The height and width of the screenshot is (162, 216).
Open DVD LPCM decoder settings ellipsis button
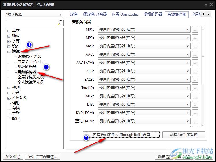click(x=195, y=113)
